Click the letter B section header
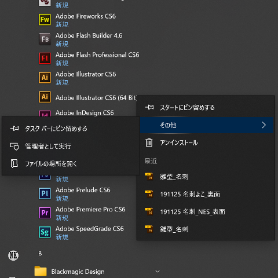The image size is (278, 278). click(40, 253)
